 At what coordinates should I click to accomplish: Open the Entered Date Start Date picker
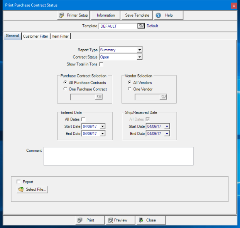(x=103, y=126)
